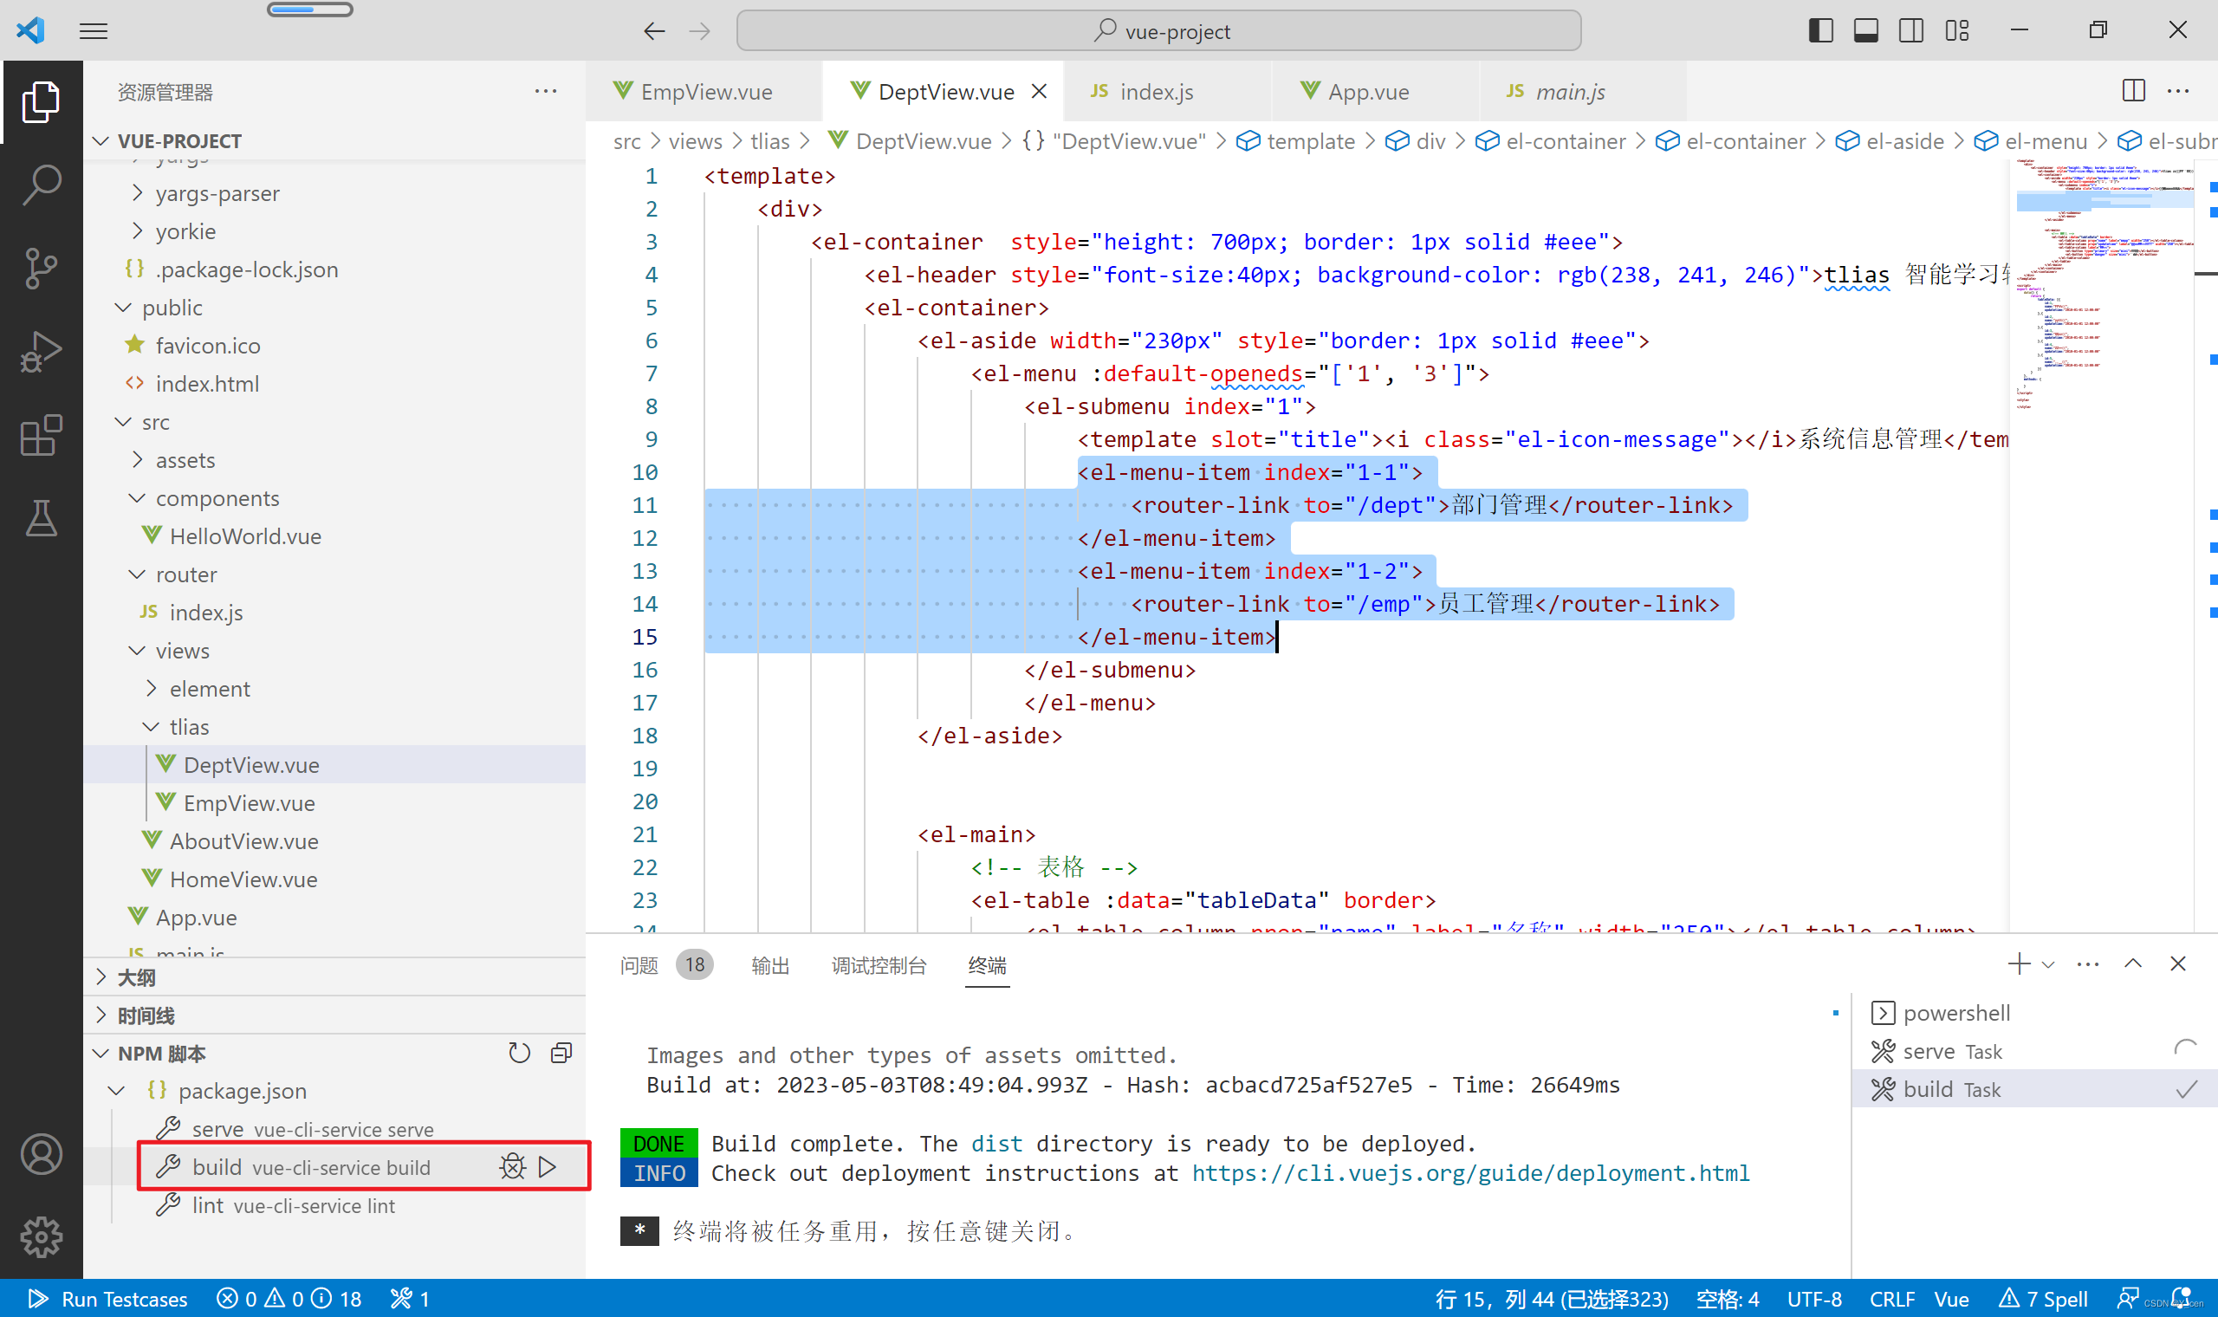This screenshot has width=2218, height=1317.
Task: Open new terminal profile dropdown arrow
Action: coord(2047,964)
